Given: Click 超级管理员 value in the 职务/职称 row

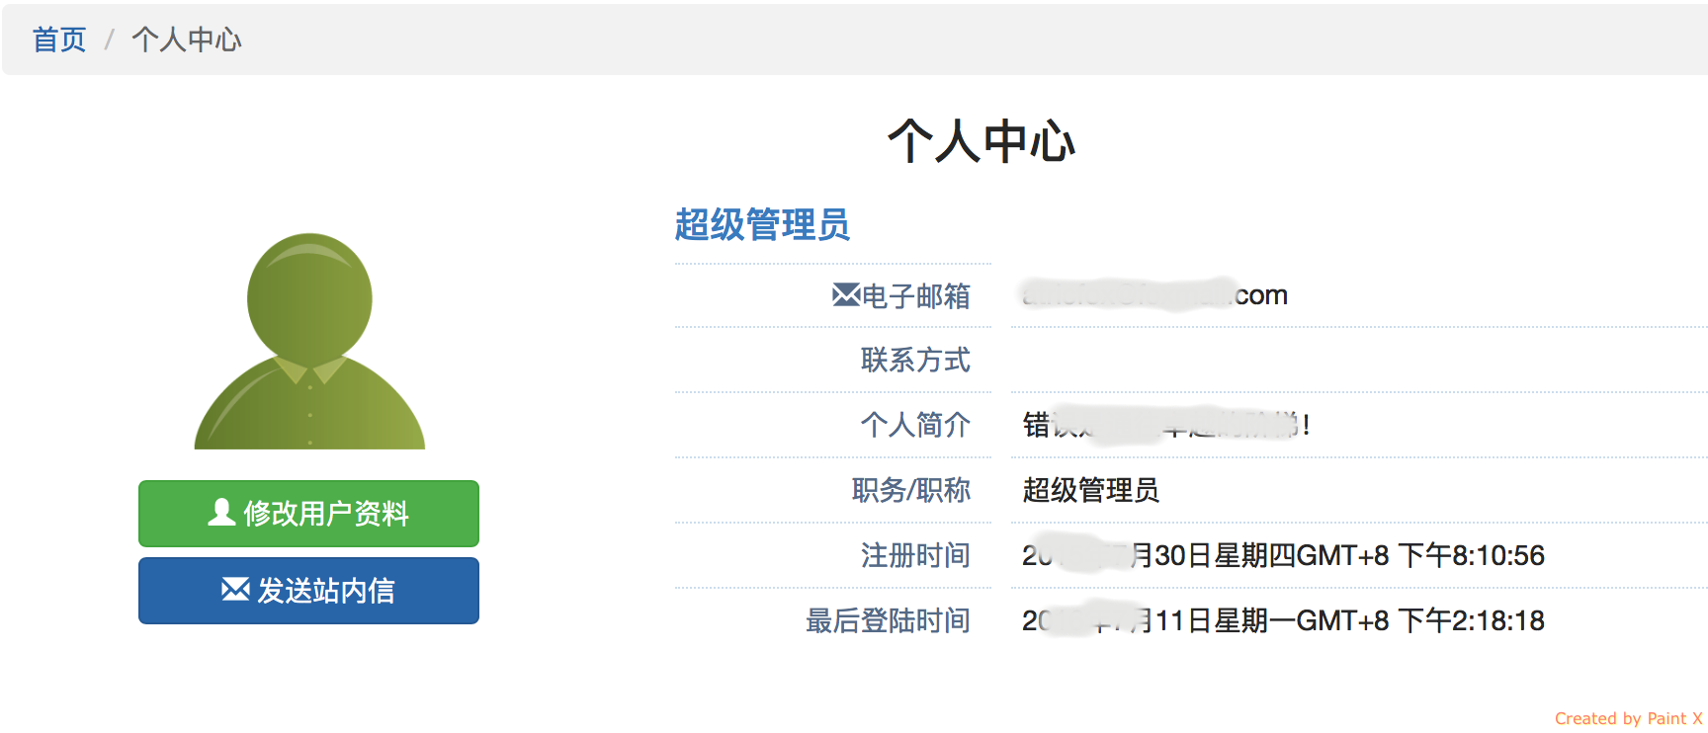Looking at the screenshot, I should pos(1090,490).
